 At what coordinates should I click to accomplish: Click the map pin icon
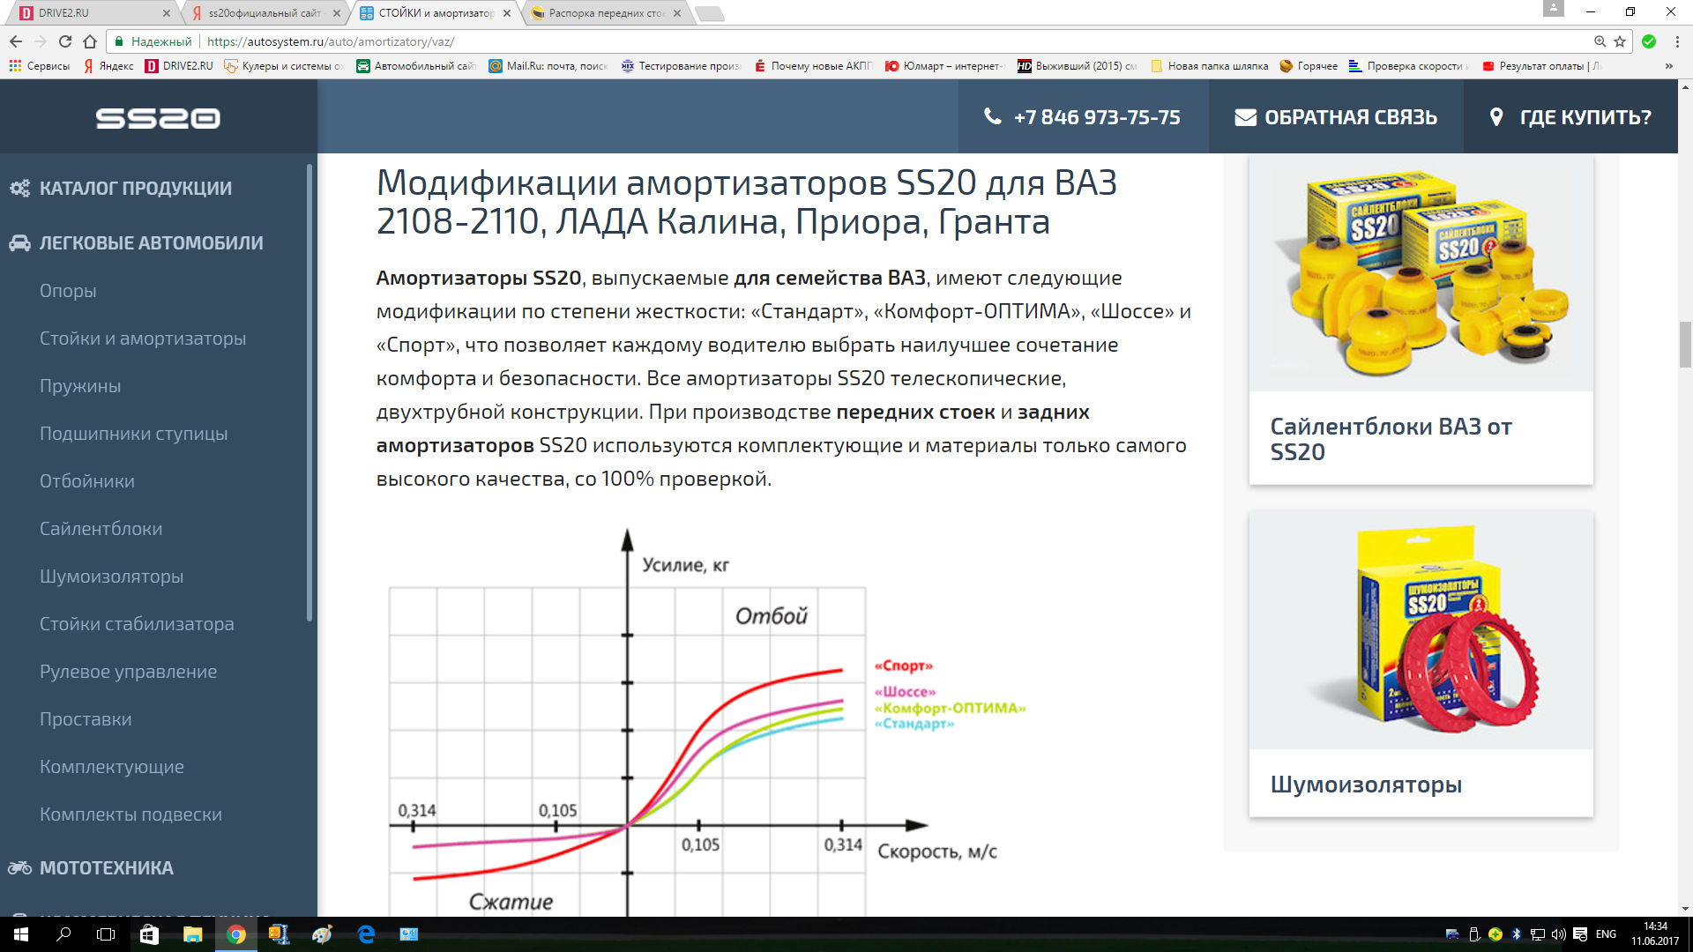click(1496, 117)
